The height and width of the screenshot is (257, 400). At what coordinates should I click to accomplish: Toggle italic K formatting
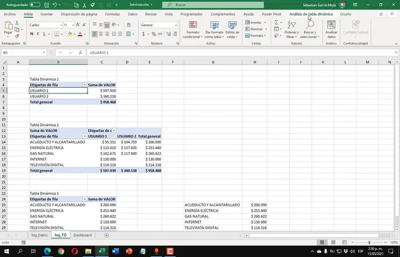click(x=38, y=34)
